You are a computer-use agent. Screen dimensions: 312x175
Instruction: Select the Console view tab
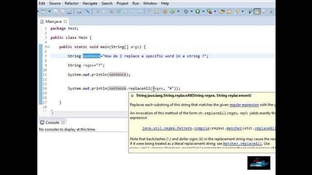pyautogui.click(x=52, y=122)
